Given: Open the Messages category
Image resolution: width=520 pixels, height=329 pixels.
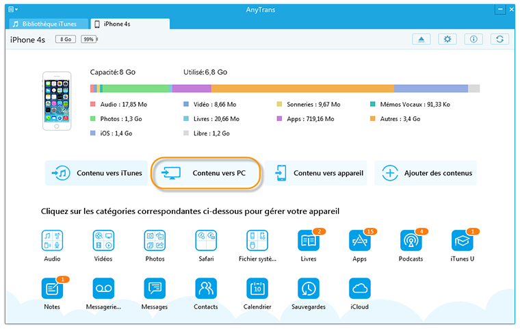Looking at the screenshot, I should (155, 289).
